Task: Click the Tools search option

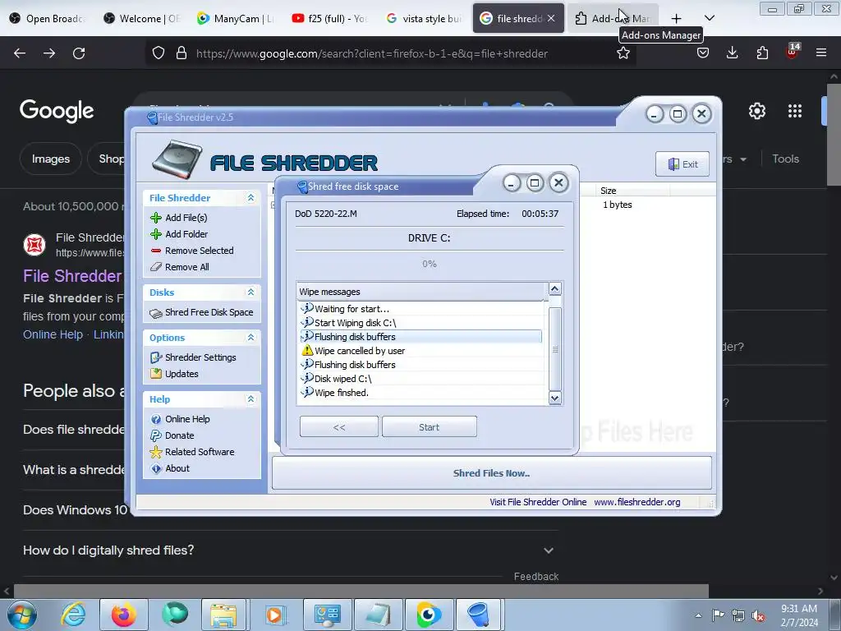Action: 786,159
